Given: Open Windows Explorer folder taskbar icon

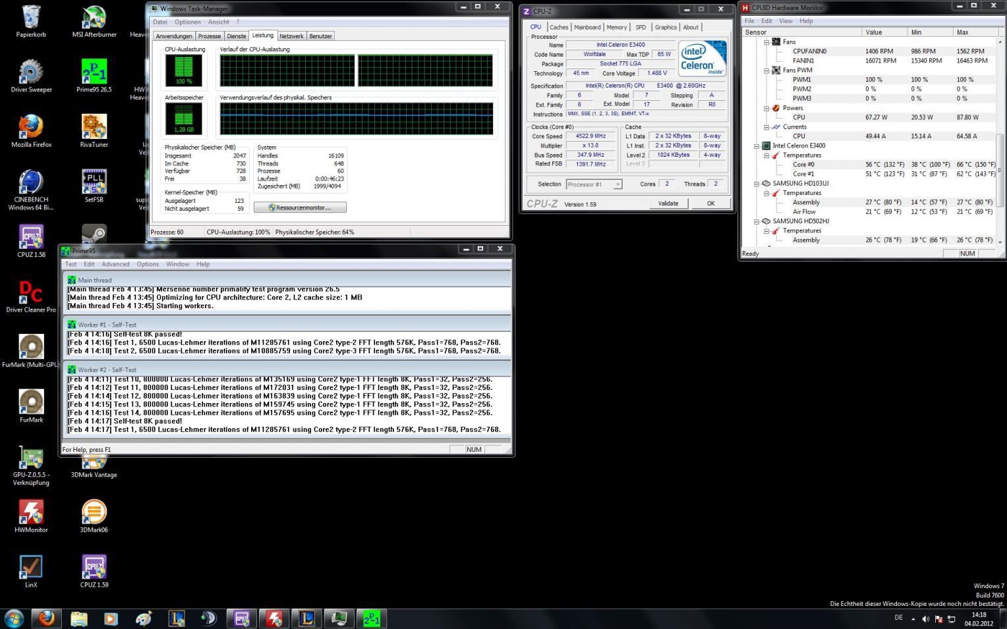Looking at the screenshot, I should (x=78, y=618).
